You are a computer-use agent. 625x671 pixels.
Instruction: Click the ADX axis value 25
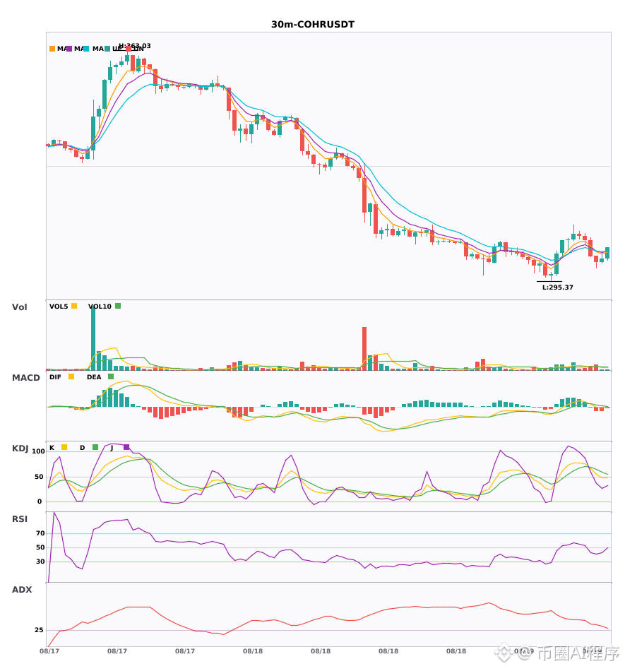[39, 629]
